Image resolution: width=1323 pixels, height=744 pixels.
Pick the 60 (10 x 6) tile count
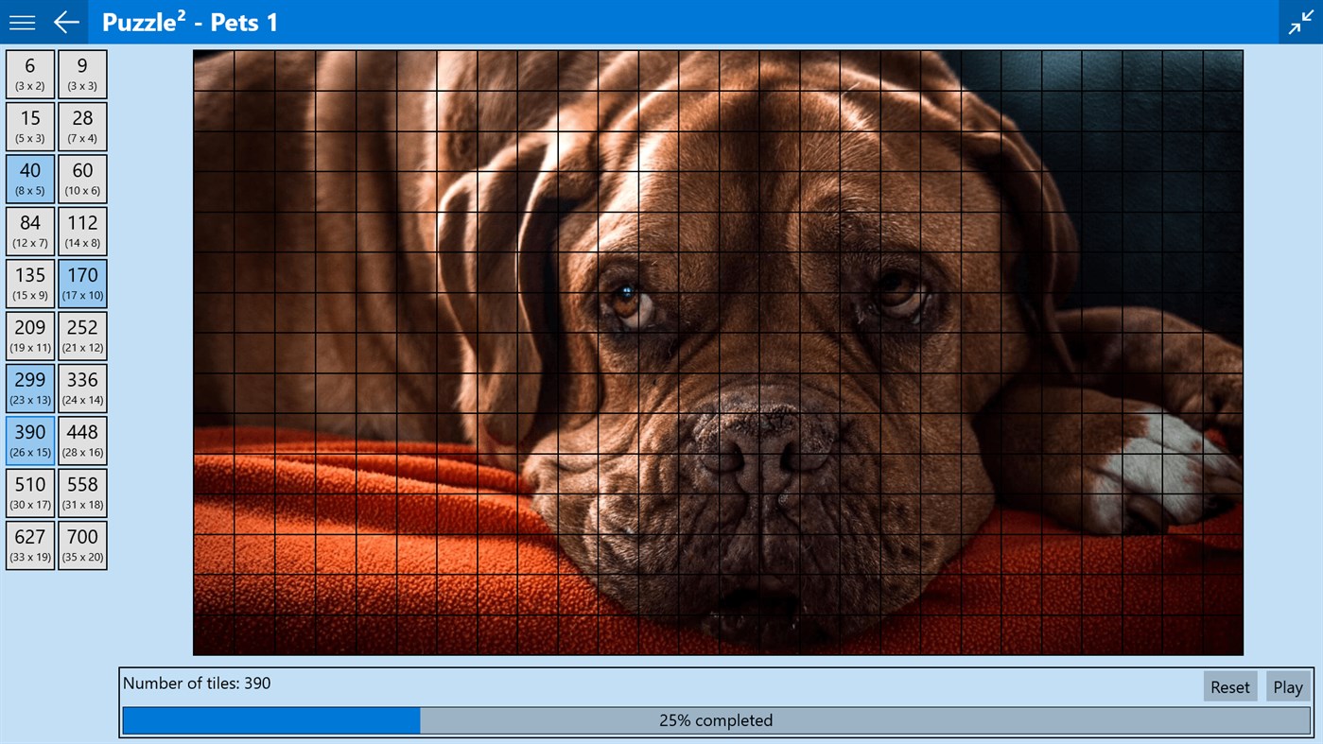click(x=82, y=178)
